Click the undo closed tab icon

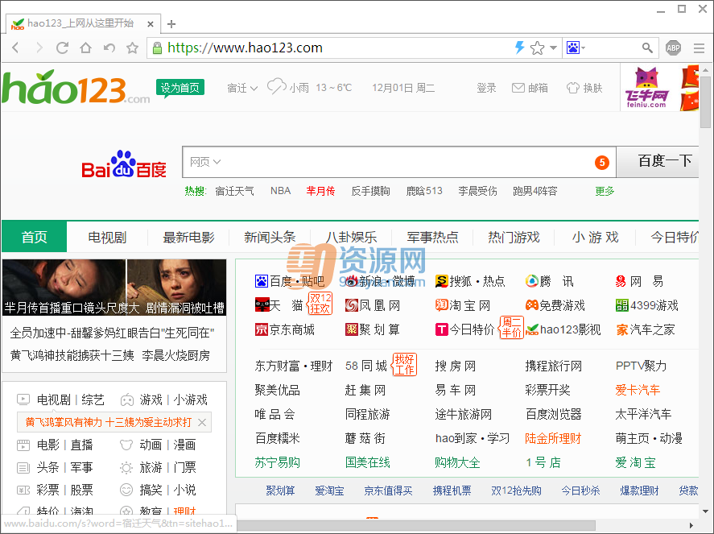[x=109, y=48]
